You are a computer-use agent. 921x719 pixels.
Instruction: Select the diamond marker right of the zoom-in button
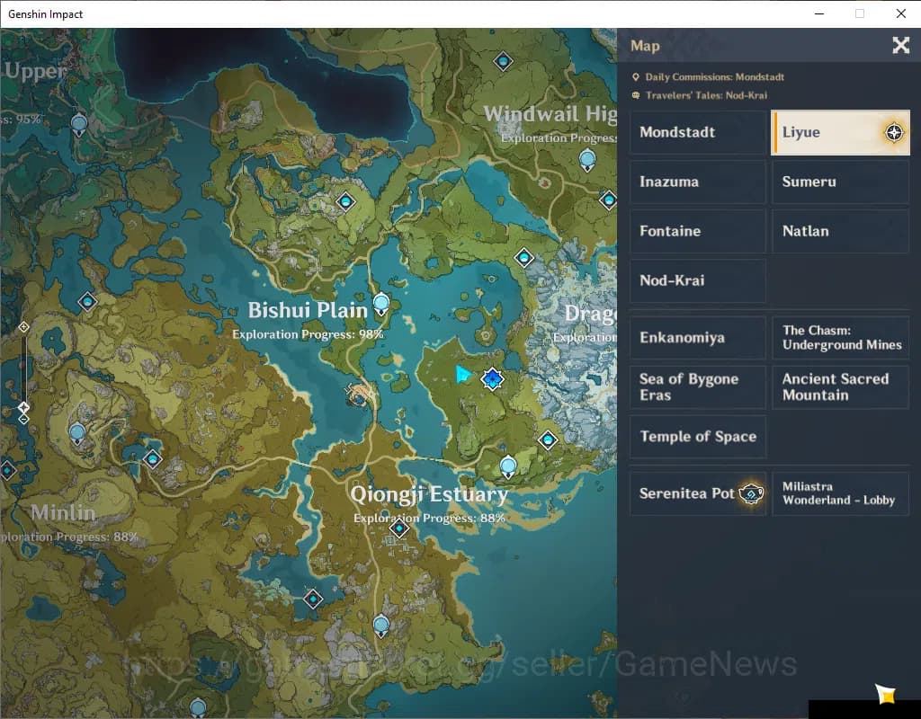pos(87,302)
